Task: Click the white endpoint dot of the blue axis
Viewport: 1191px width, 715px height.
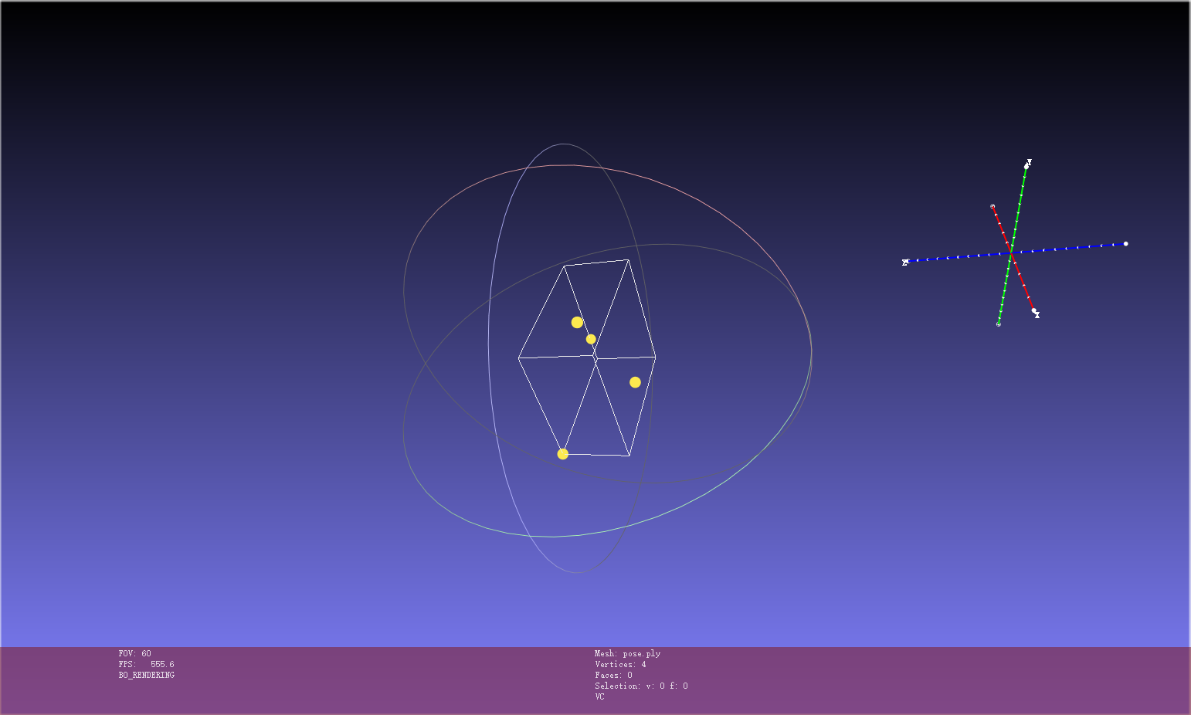Action: pos(1125,244)
